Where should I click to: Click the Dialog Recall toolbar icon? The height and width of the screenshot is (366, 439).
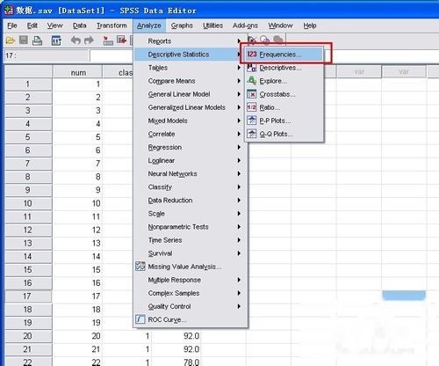coord(56,40)
